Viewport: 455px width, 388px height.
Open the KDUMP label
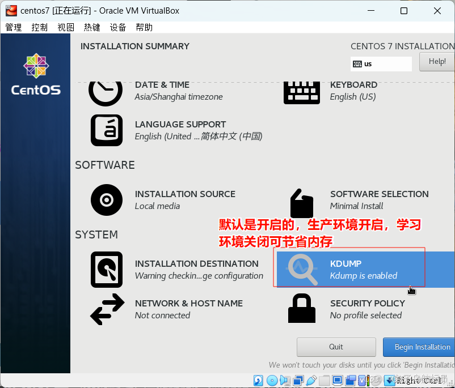pos(346,264)
